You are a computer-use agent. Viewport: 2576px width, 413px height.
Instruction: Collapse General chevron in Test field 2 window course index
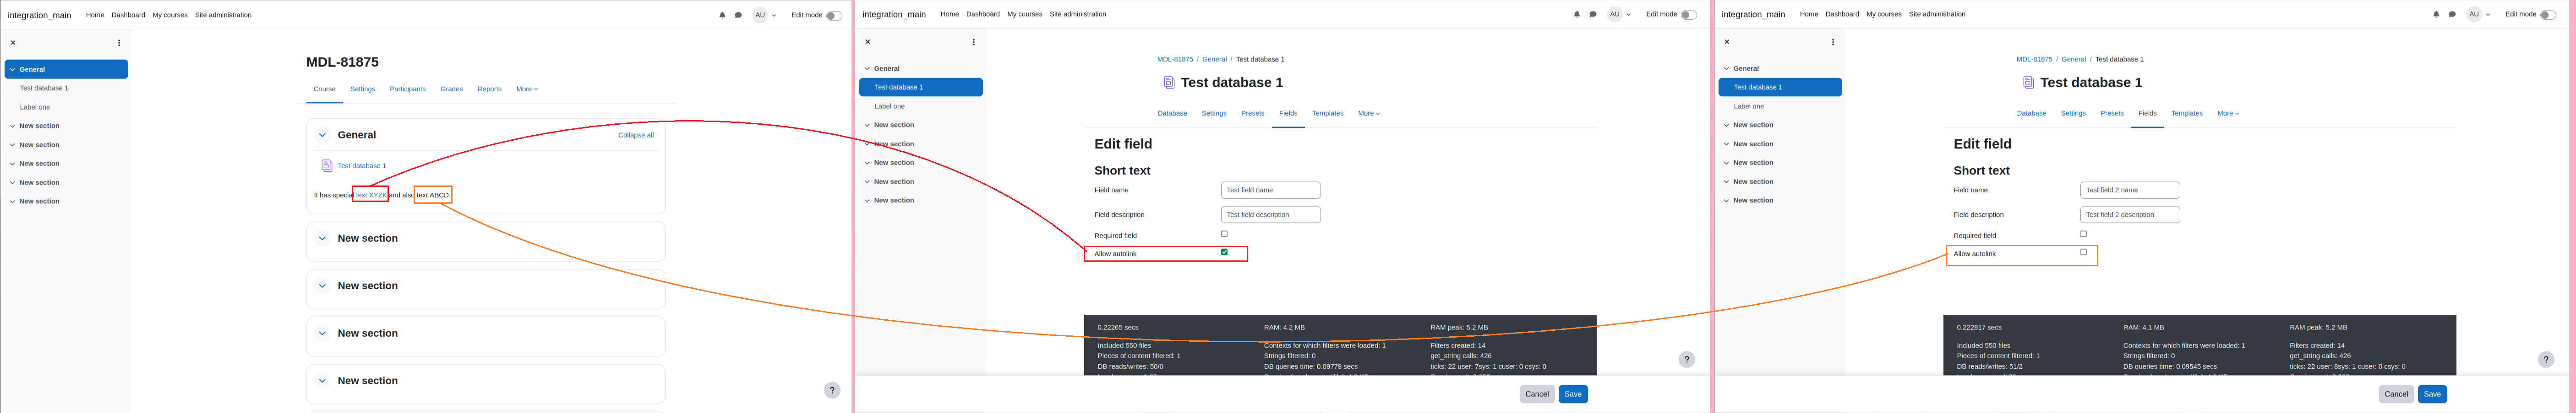(1726, 69)
